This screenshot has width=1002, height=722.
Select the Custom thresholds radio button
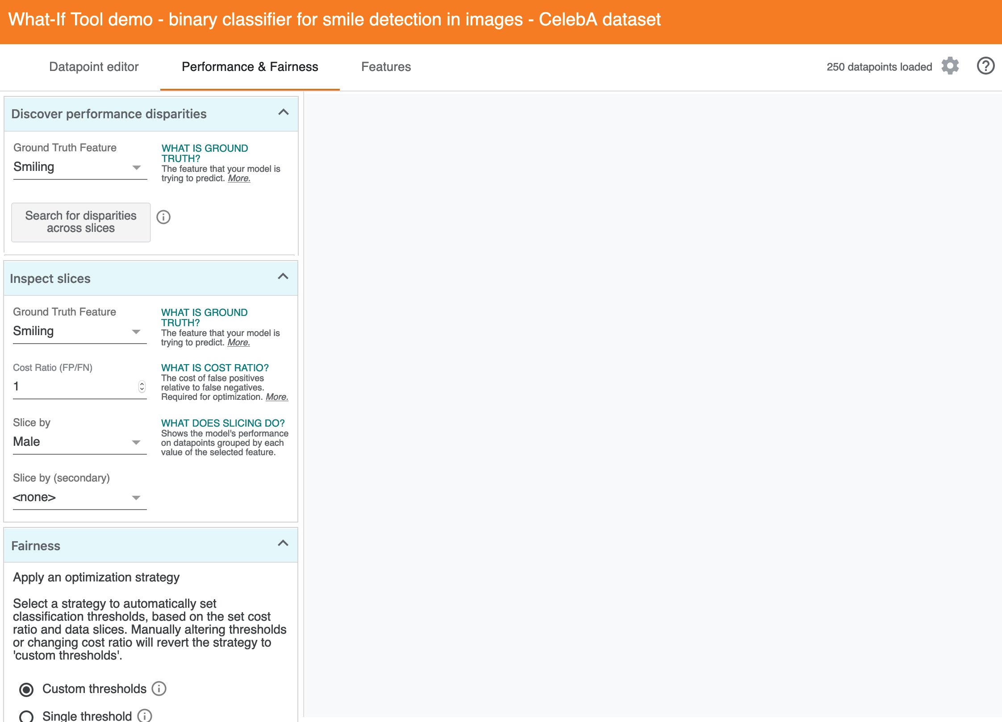[x=26, y=689]
